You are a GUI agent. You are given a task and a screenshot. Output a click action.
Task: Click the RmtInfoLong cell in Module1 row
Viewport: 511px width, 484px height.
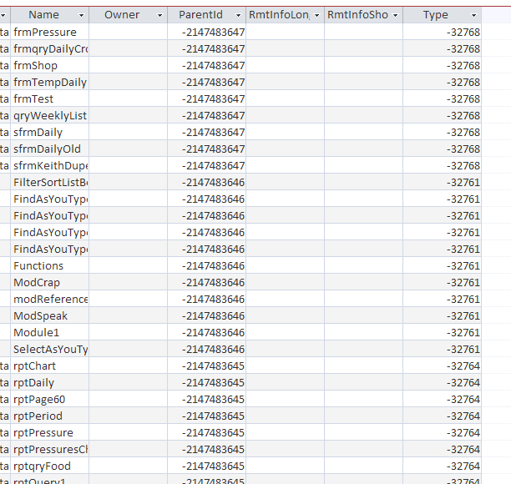[286, 333]
